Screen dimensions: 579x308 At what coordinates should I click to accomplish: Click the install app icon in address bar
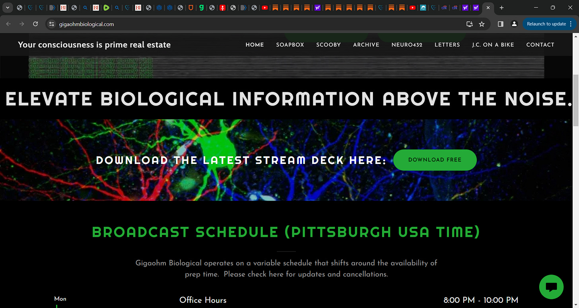470,24
